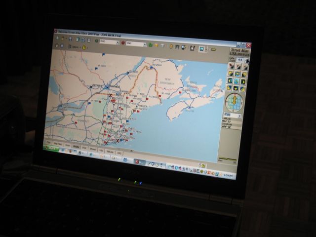The width and height of the screenshot is (316, 237).
Task: Click the road-shaped toolbar icon
Action: 177,47
